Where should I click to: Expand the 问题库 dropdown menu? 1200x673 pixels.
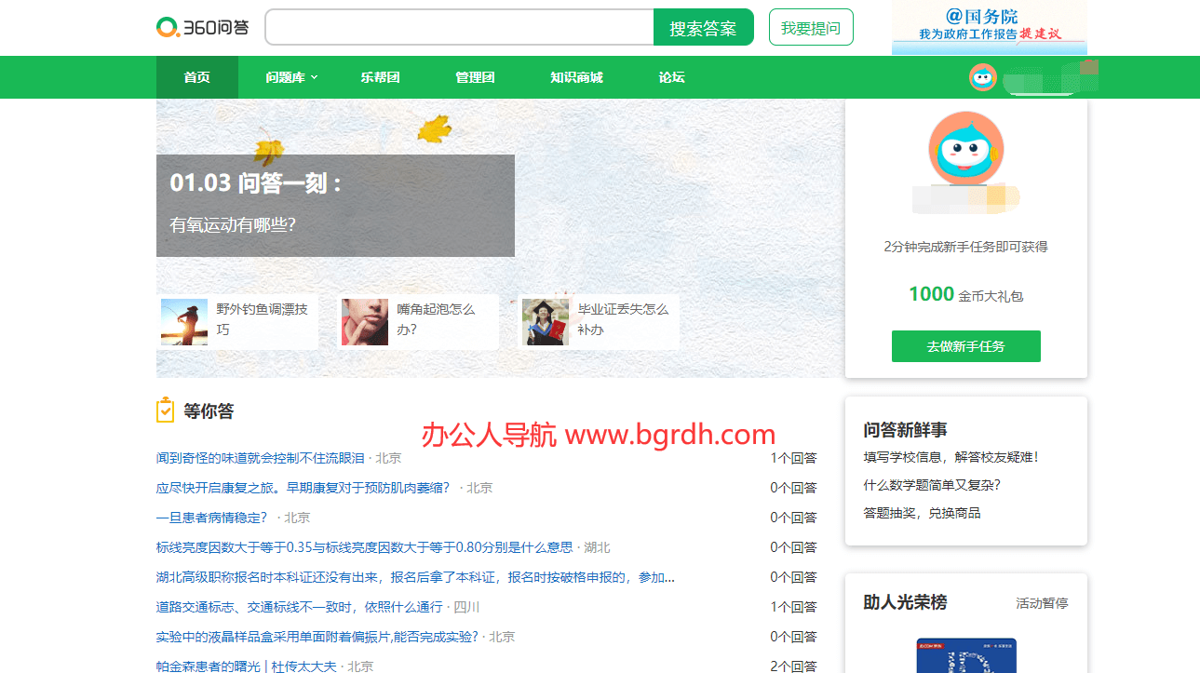click(291, 77)
